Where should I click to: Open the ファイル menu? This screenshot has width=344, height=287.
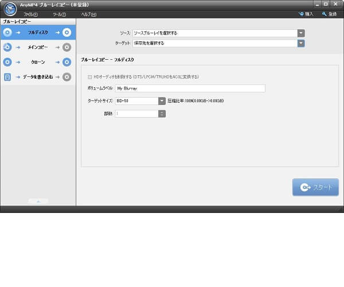(30, 14)
